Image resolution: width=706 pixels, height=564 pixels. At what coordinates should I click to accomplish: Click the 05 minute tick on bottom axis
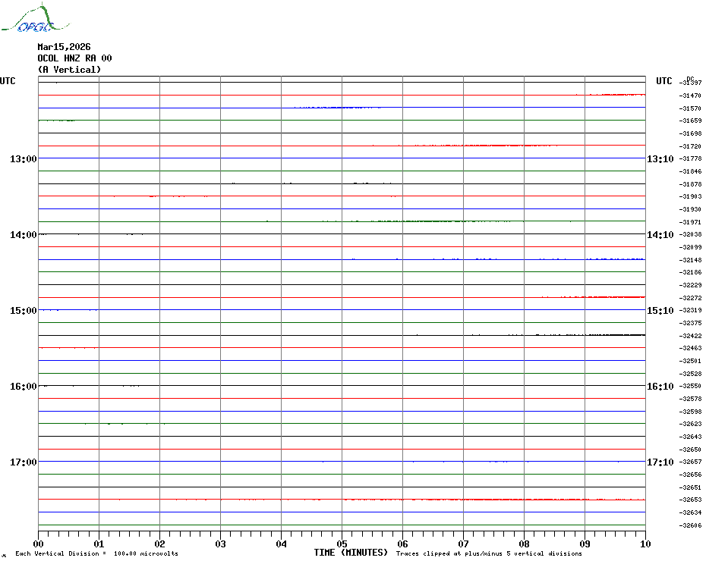point(342,544)
